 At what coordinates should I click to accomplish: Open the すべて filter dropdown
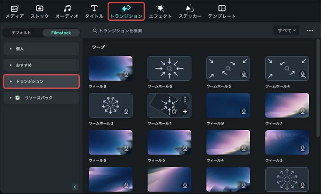coord(287,31)
